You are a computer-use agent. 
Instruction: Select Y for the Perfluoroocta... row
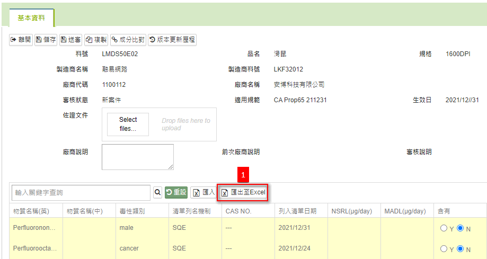(x=444, y=249)
